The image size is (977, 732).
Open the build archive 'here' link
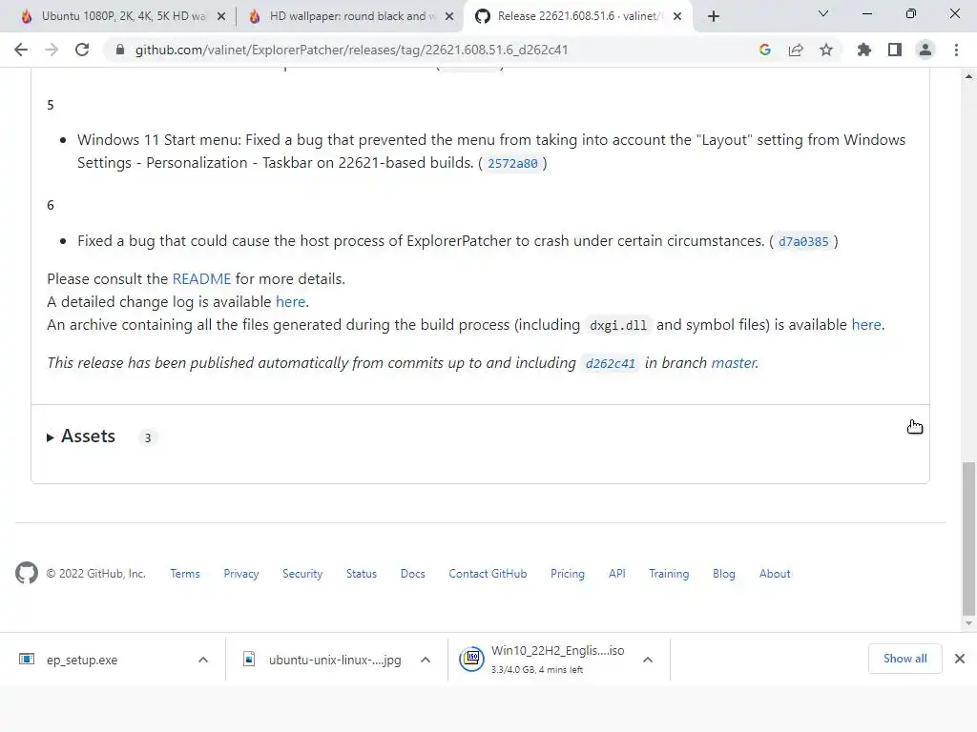click(866, 325)
